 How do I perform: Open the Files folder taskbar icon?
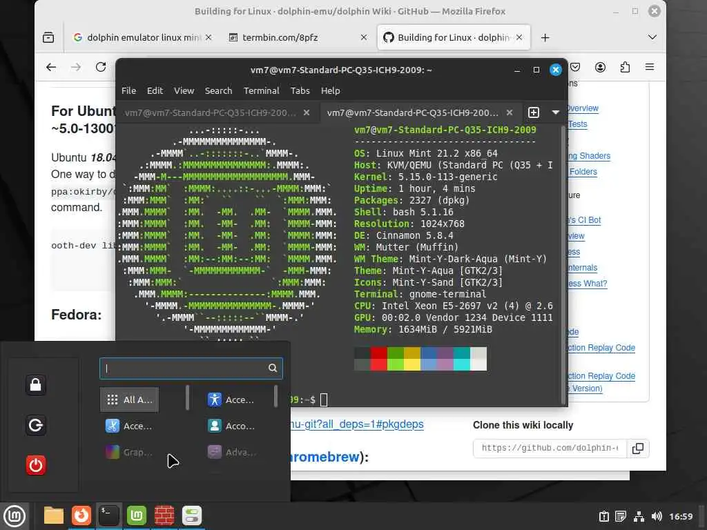tap(54, 516)
